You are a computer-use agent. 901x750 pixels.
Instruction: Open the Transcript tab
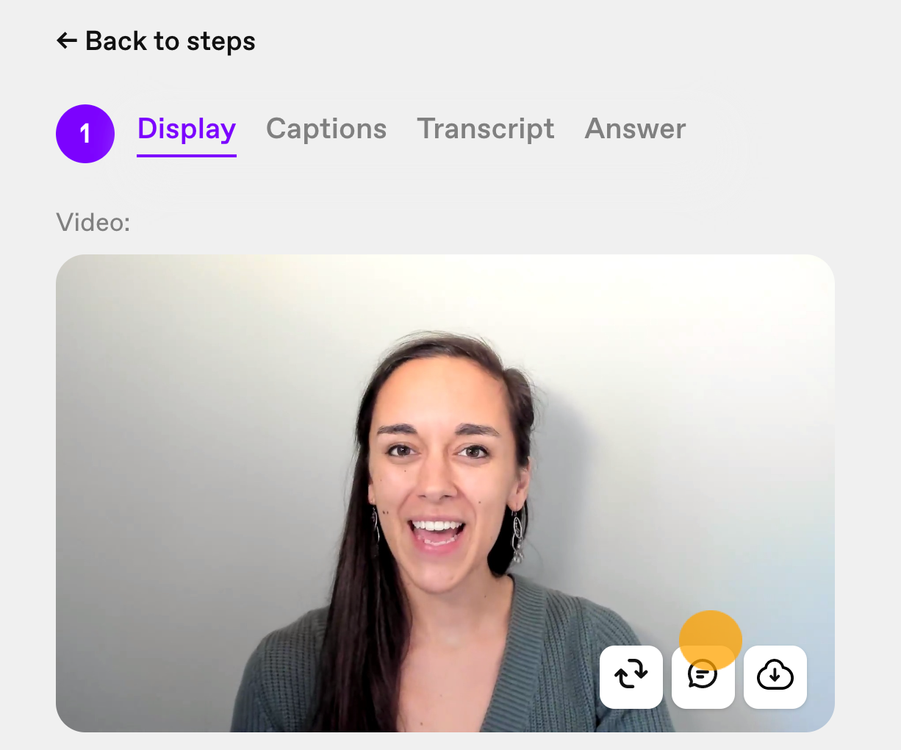click(x=486, y=129)
